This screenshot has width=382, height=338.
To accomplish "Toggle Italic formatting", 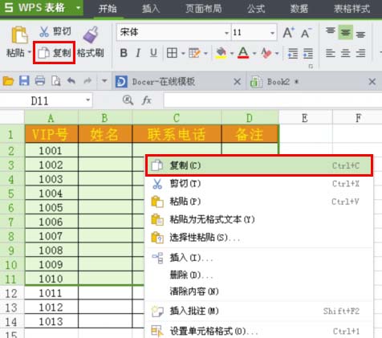I will (138, 53).
